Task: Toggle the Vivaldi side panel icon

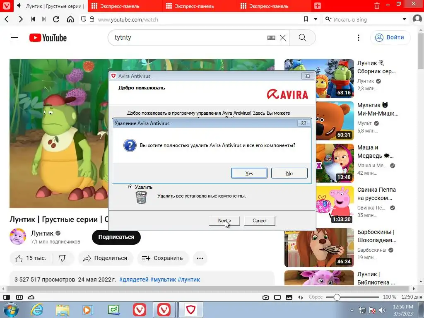Action: 7,297
